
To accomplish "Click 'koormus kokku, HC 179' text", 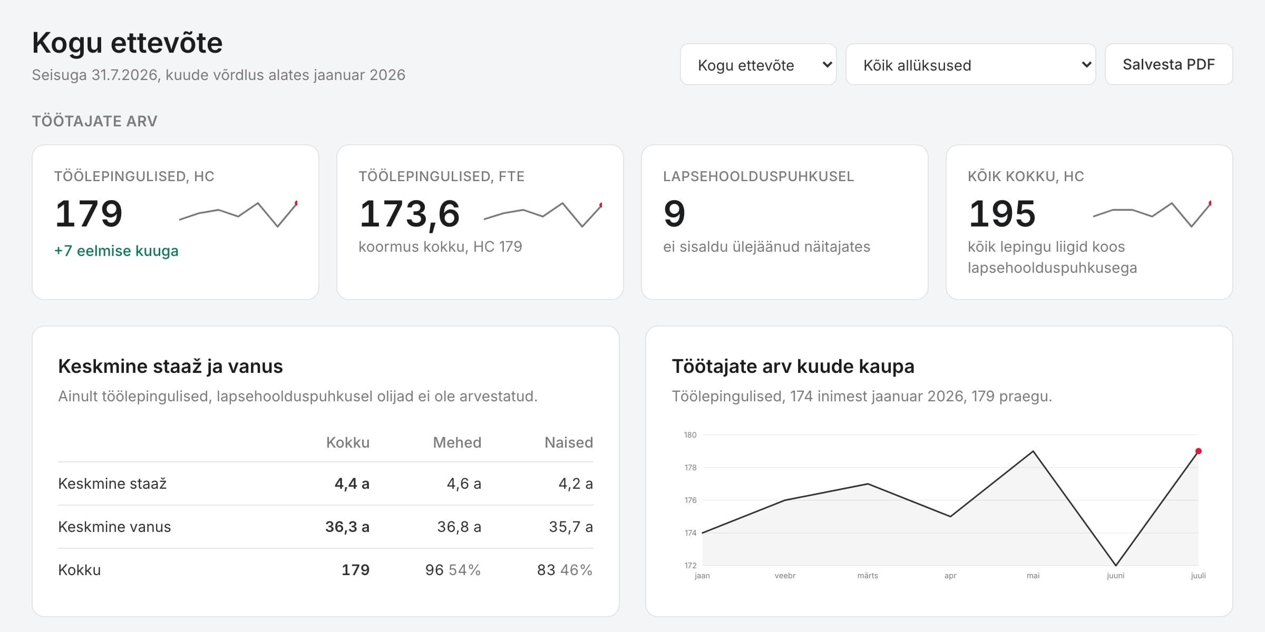I will coord(440,246).
